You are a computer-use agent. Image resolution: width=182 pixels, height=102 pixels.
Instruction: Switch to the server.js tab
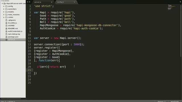coord(38,2)
